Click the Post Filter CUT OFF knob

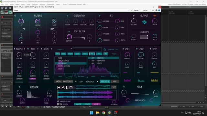click(x=69, y=37)
